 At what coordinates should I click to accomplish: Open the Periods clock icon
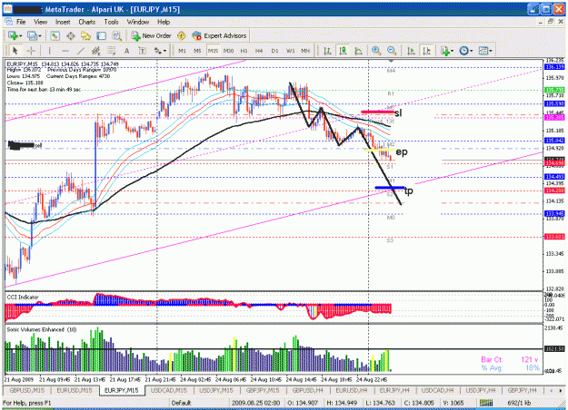[463, 51]
